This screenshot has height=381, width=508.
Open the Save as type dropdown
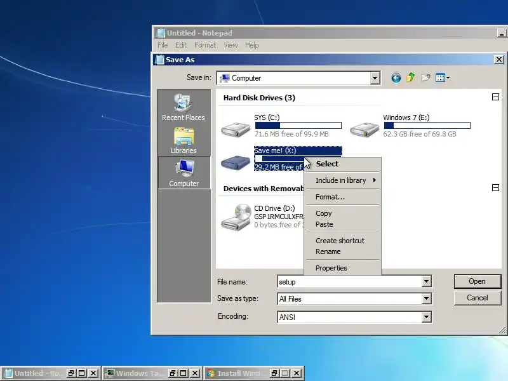(426, 298)
